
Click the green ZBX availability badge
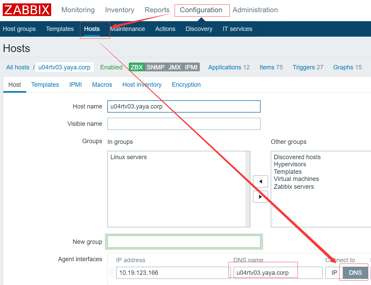(136, 67)
